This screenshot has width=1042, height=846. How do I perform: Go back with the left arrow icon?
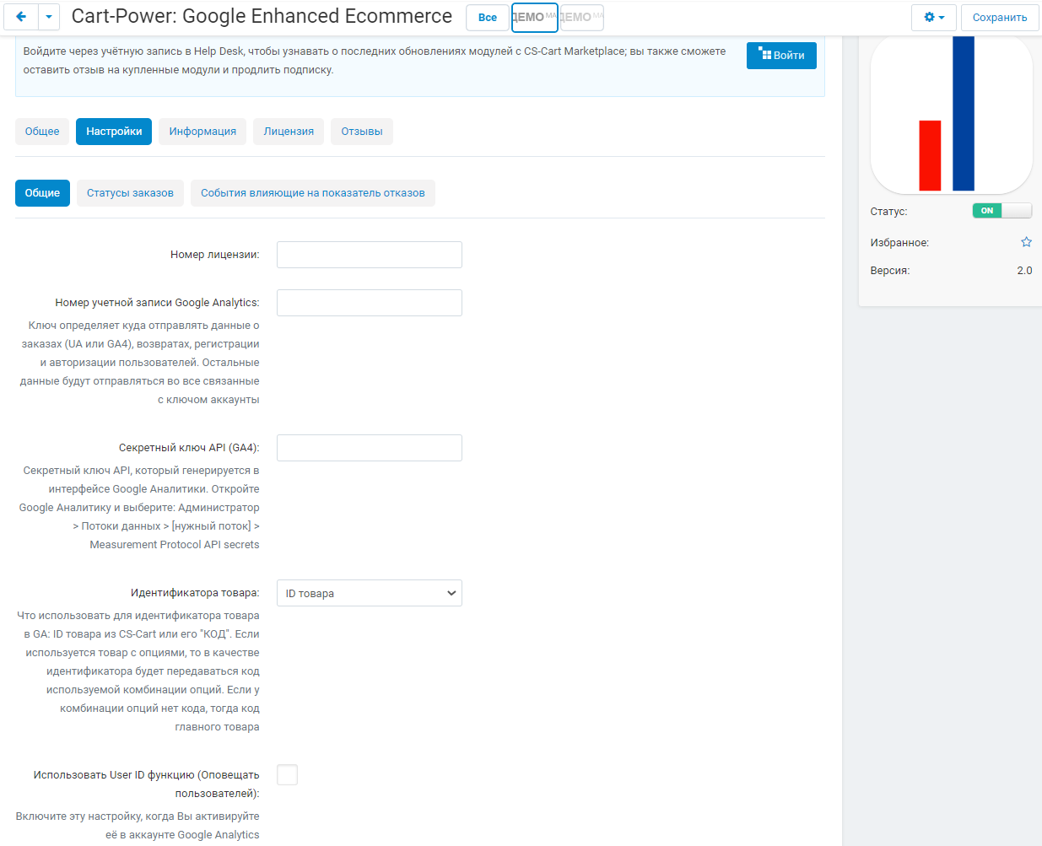coord(21,16)
